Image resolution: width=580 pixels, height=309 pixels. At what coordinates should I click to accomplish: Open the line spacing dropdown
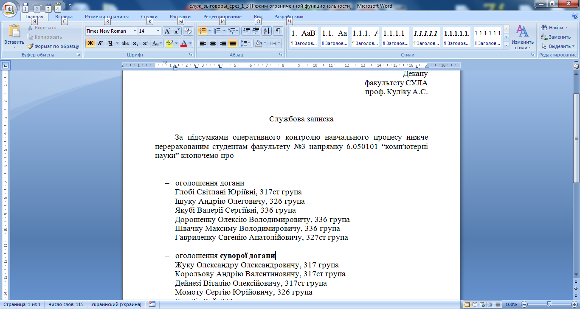coord(245,43)
